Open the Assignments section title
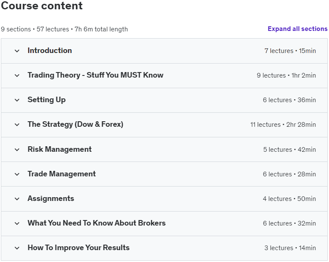Viewport: 329px width, 262px height. coord(51,198)
